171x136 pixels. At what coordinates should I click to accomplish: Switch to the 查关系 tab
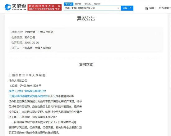coord(88,4)
